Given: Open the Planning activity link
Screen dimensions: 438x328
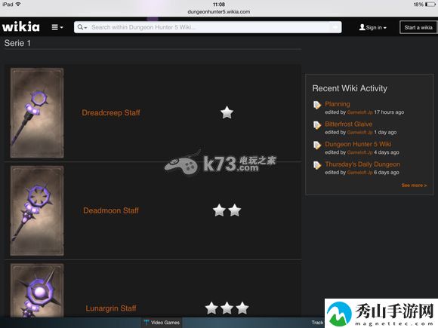Looking at the screenshot, I should click(337, 104).
